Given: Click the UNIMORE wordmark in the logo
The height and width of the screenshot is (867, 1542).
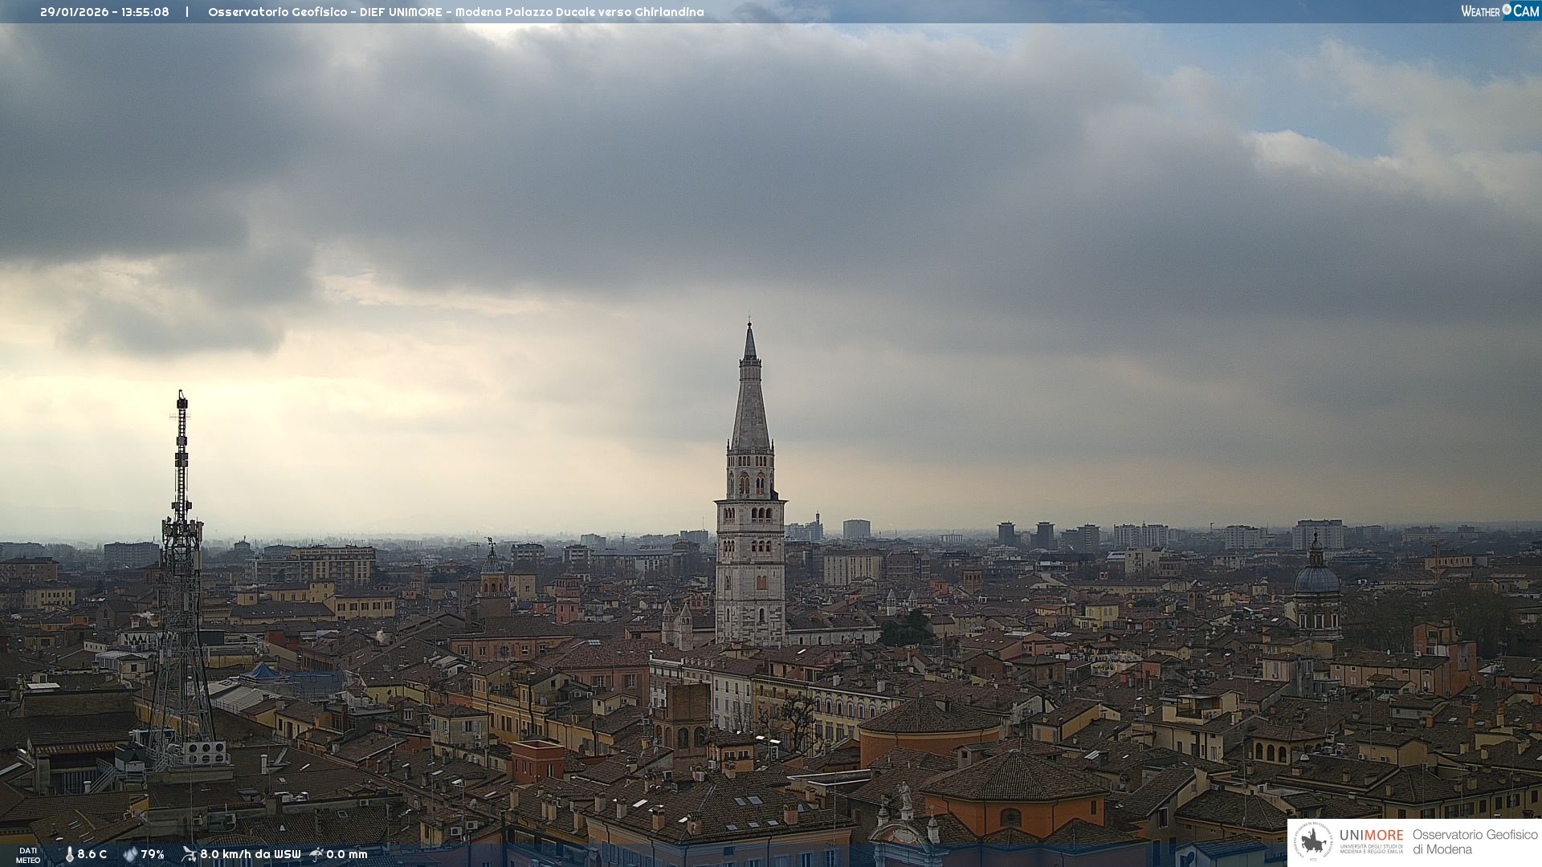Looking at the screenshot, I should click(x=1371, y=836).
